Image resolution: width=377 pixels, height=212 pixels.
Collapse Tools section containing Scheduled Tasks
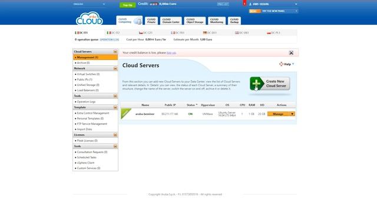(x=115, y=146)
